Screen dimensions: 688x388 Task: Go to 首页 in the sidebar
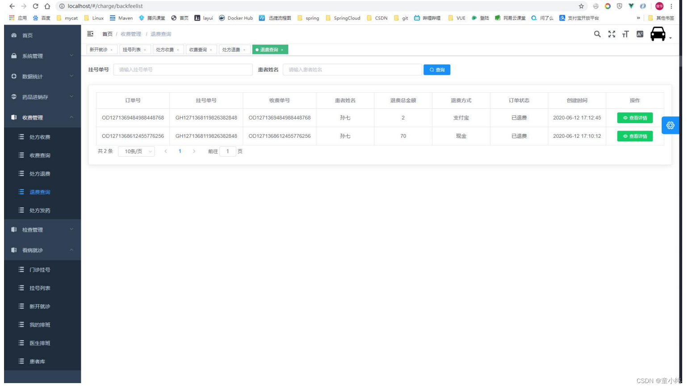42,35
